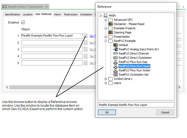The image size is (187, 138).
Task: Collapse the RealFLO Example folder
Action: [106, 41]
